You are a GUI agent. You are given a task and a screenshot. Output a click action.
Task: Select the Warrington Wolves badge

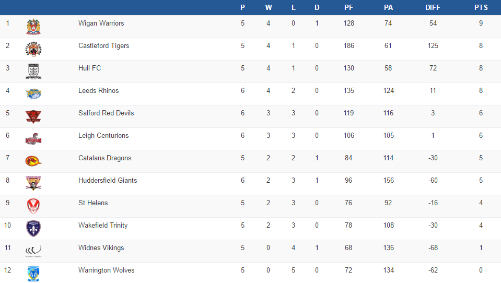coord(33,273)
